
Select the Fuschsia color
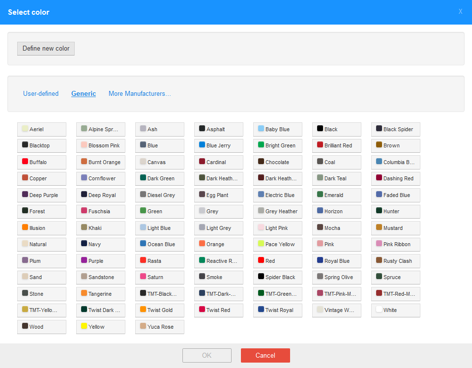pyautogui.click(x=100, y=212)
